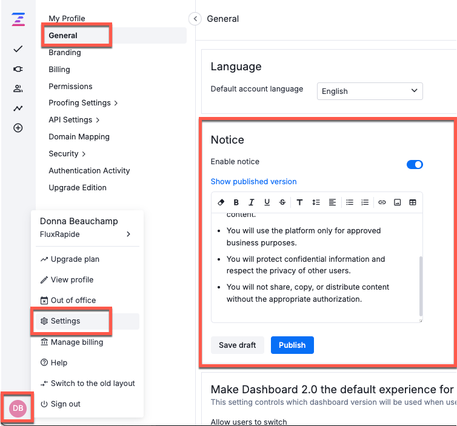Viewport: 457px width, 426px height.
Task: Open the Default account language dropdown
Action: point(370,92)
